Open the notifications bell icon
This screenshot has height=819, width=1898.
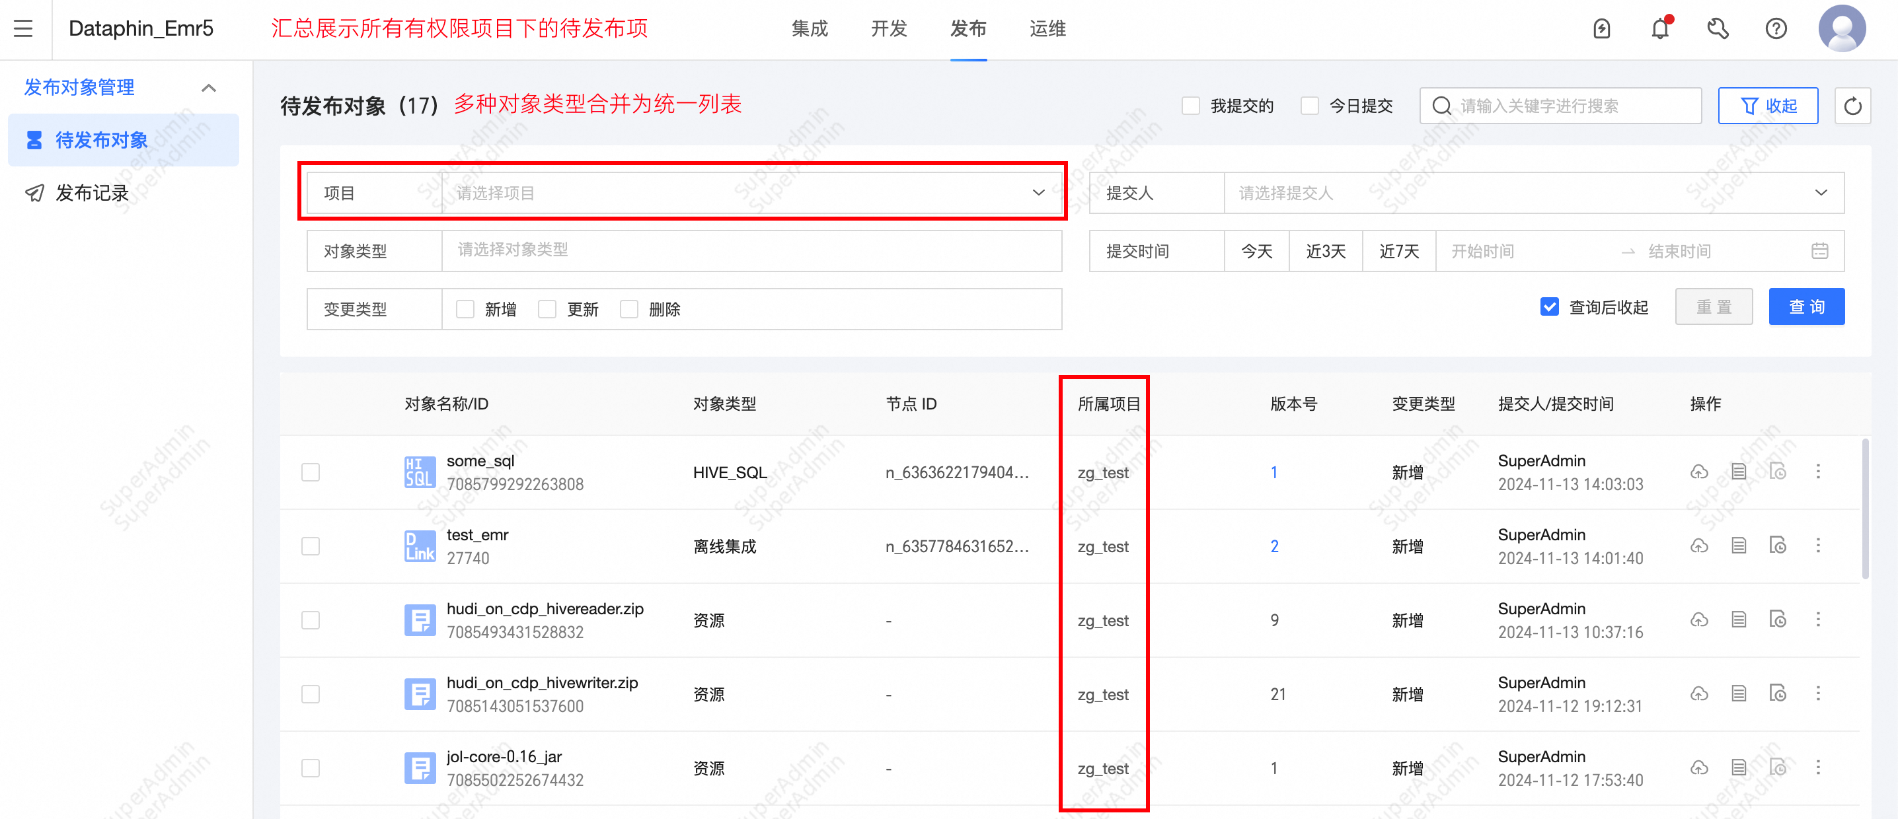[x=1659, y=28]
